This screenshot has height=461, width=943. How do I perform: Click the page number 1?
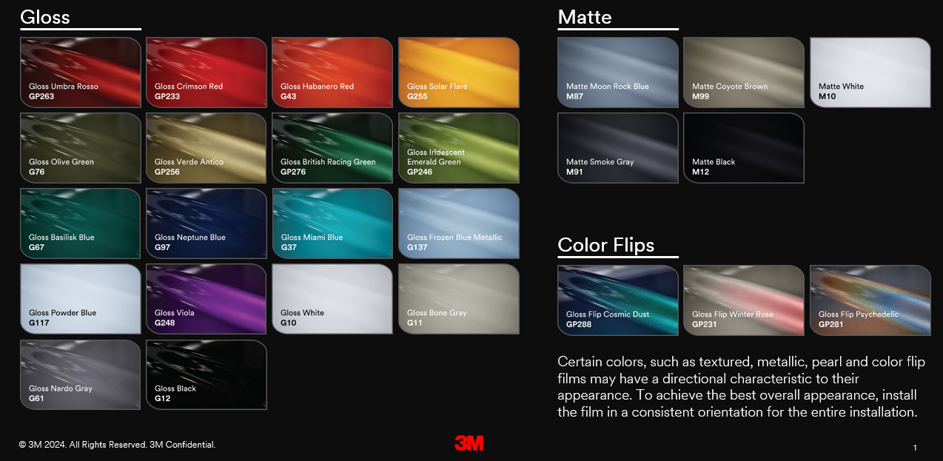916,448
